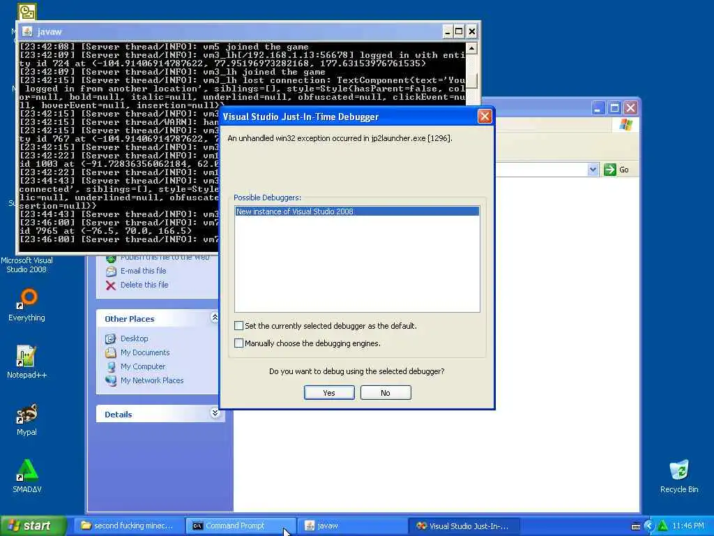Select 'New instance of Visual Studio 2008' entry
The image size is (714, 536).
[357, 211]
